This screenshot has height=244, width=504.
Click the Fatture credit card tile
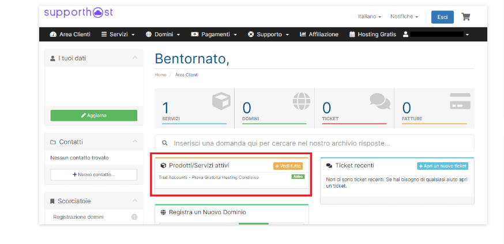(x=434, y=108)
